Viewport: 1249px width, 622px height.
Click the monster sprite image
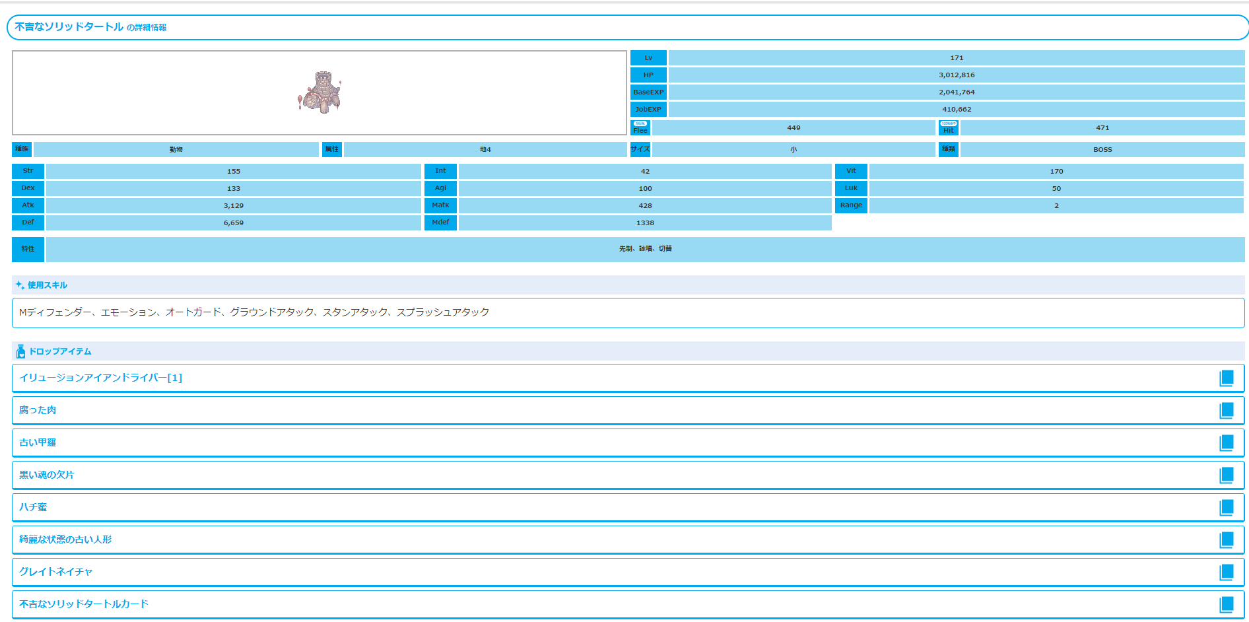(320, 92)
